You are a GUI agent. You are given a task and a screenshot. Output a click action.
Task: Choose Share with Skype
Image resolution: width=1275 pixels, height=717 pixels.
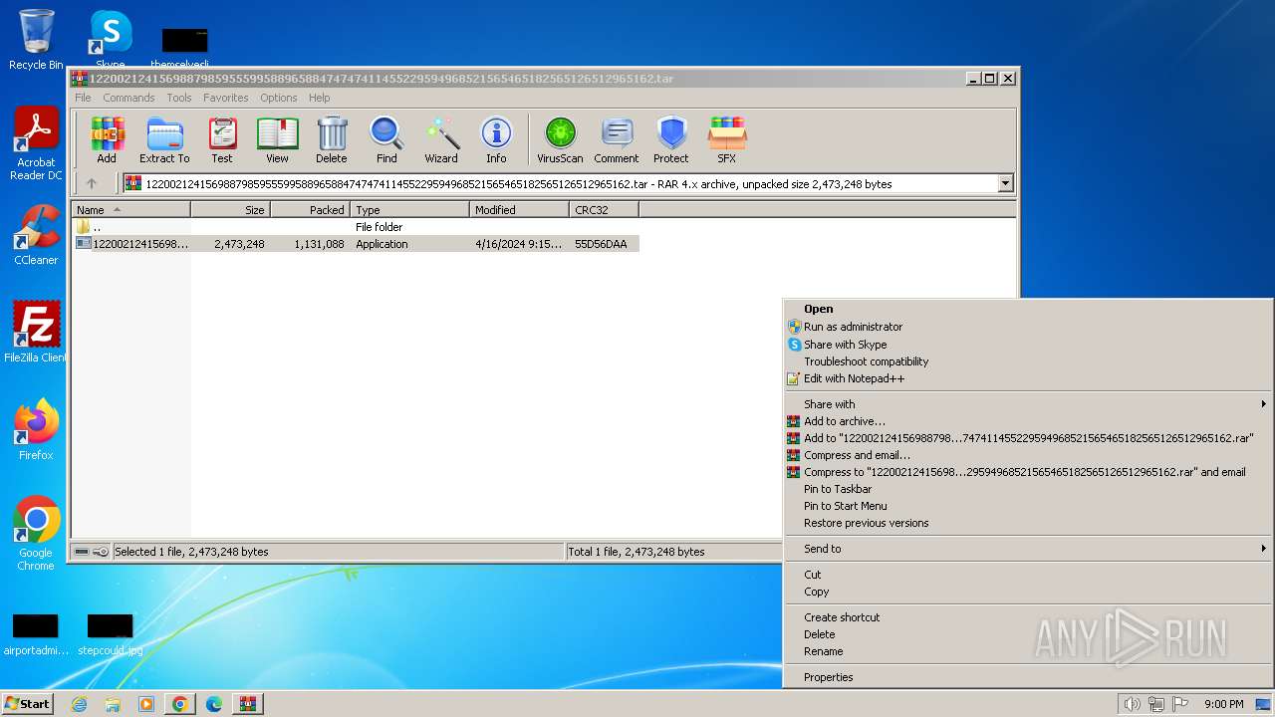pos(1028,345)
